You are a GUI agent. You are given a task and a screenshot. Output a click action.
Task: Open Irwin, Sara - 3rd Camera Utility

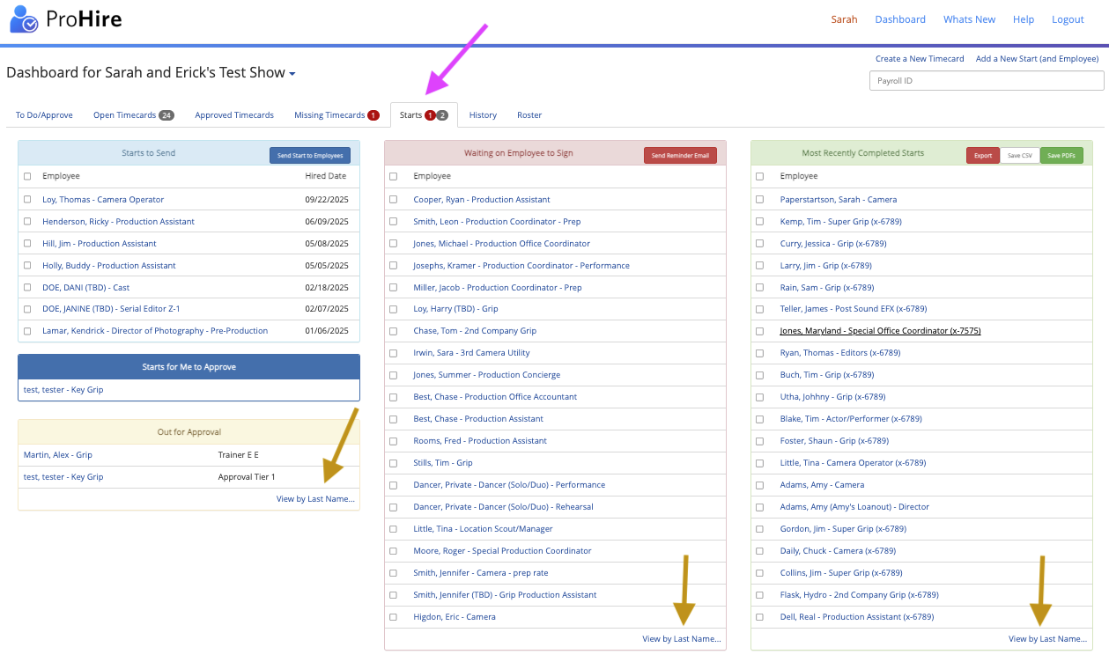471,353
